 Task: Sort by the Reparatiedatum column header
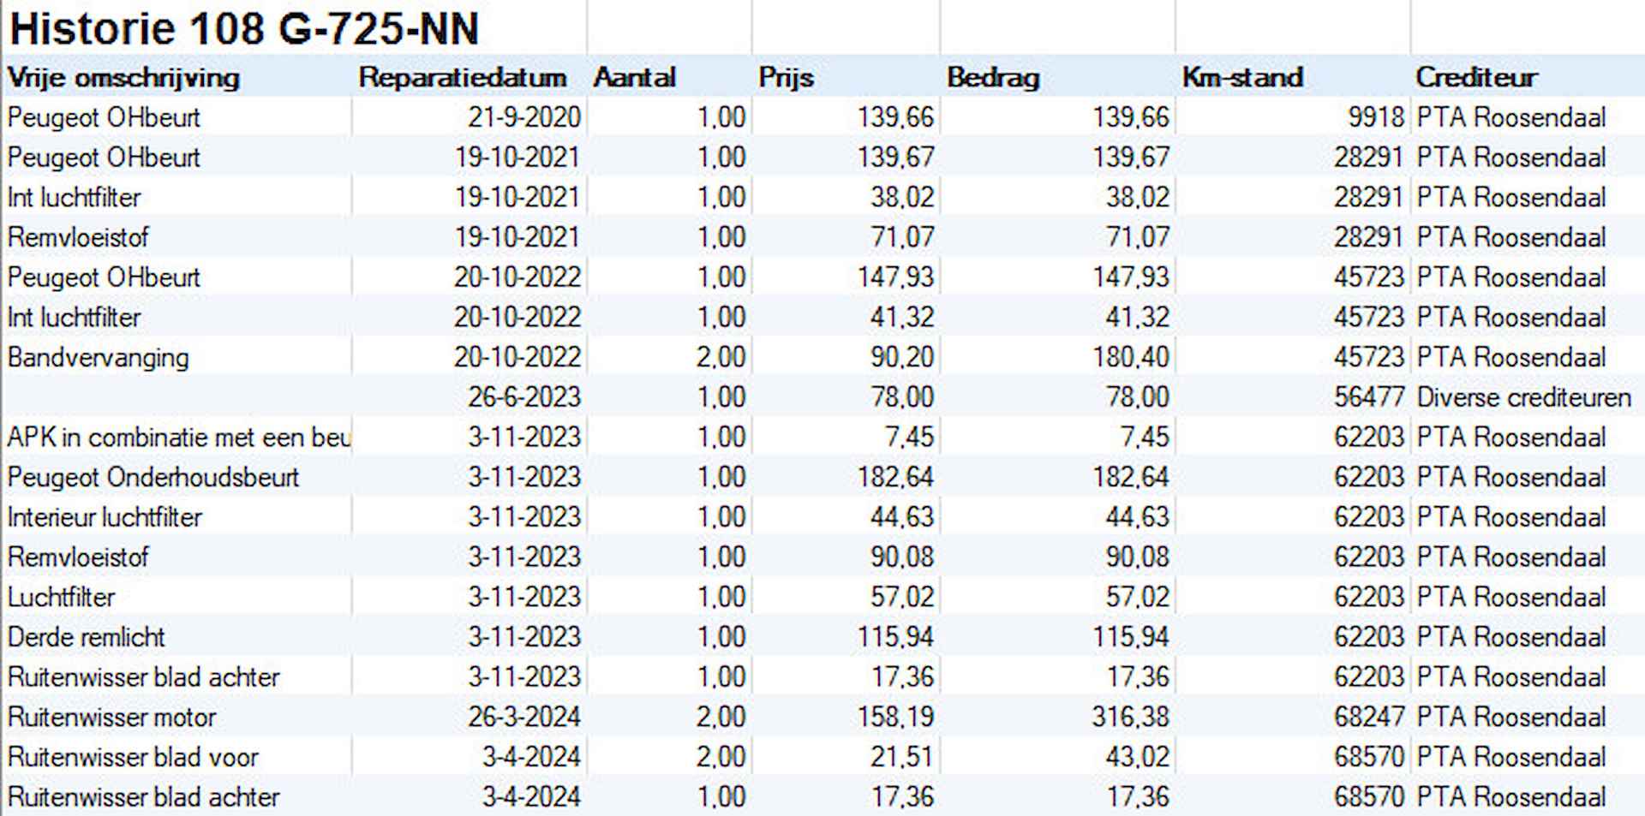click(463, 78)
